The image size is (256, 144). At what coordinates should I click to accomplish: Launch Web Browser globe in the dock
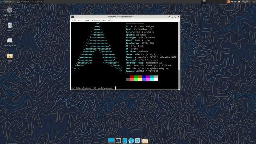pyautogui.click(x=131, y=141)
